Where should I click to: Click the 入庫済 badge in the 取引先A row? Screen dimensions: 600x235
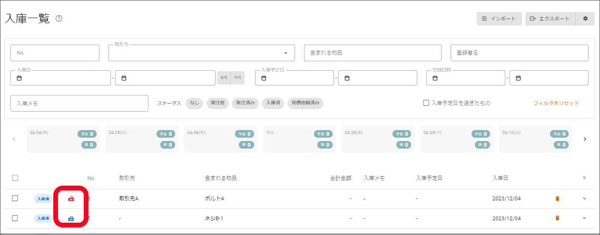tap(43, 198)
